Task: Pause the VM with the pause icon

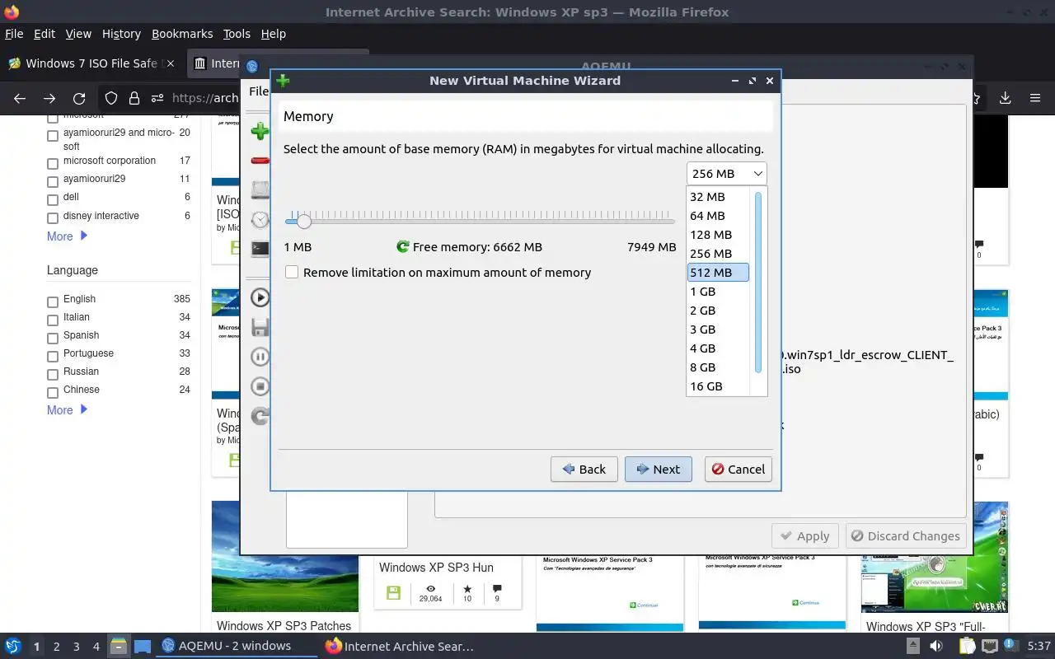Action: click(260, 357)
